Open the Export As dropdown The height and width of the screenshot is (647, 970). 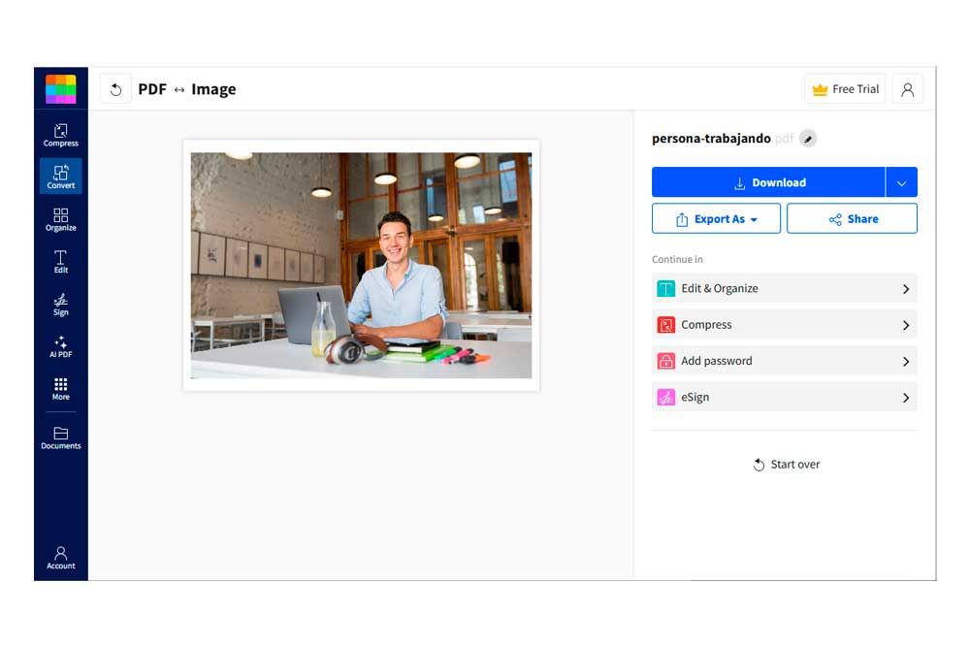point(717,219)
